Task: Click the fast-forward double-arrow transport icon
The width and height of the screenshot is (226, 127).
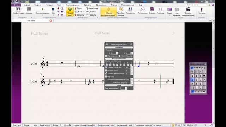Action: pos(62,12)
